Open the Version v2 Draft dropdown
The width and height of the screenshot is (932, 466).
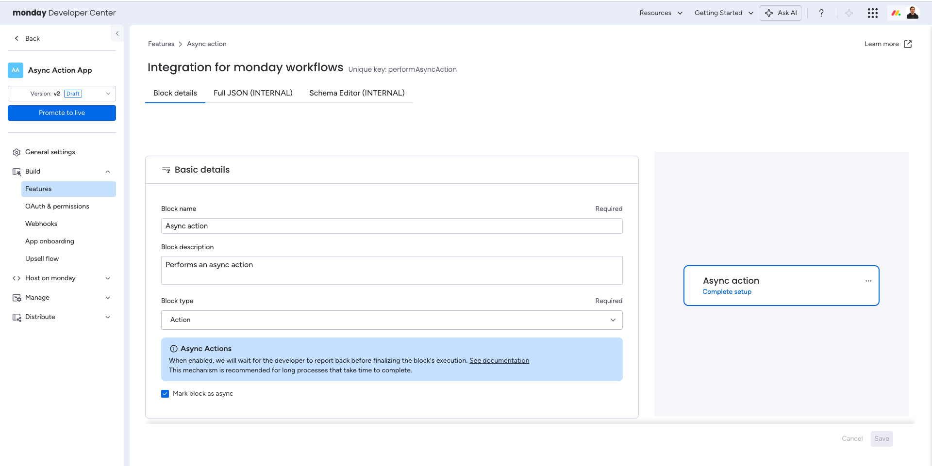pyautogui.click(x=62, y=94)
